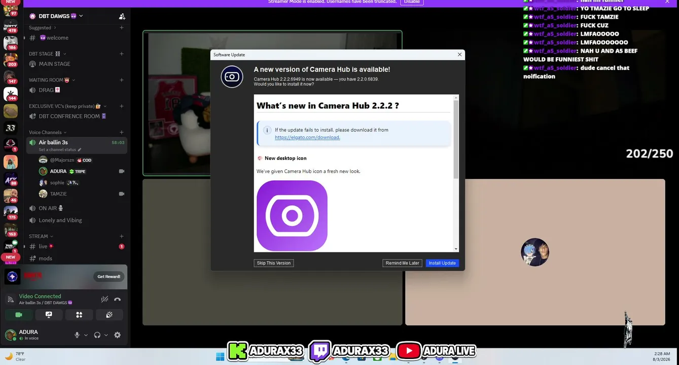
Task: Skip This Version of Camera Hub
Action: pyautogui.click(x=274, y=263)
